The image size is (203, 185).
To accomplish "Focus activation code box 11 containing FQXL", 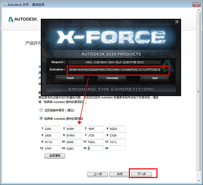I will pos(95,142).
